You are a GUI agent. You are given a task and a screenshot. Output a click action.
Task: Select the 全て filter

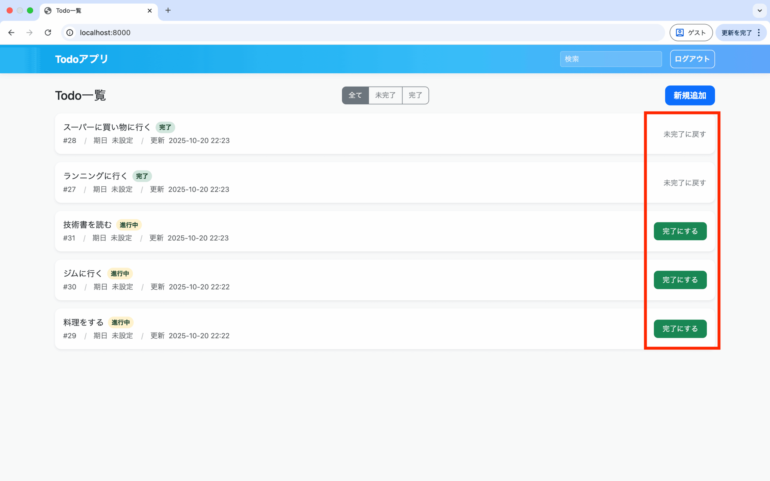pyautogui.click(x=355, y=95)
